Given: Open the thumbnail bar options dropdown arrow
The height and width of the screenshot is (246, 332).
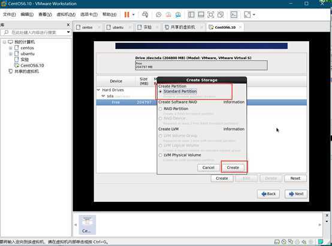Looking at the screenshot, I should pyautogui.click(x=327, y=222).
